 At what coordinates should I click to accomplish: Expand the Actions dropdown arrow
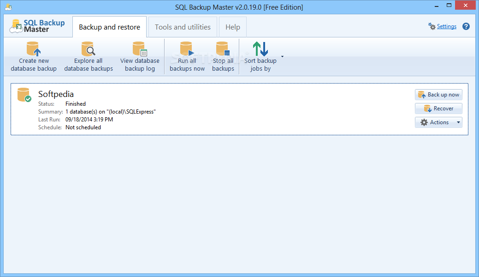458,122
